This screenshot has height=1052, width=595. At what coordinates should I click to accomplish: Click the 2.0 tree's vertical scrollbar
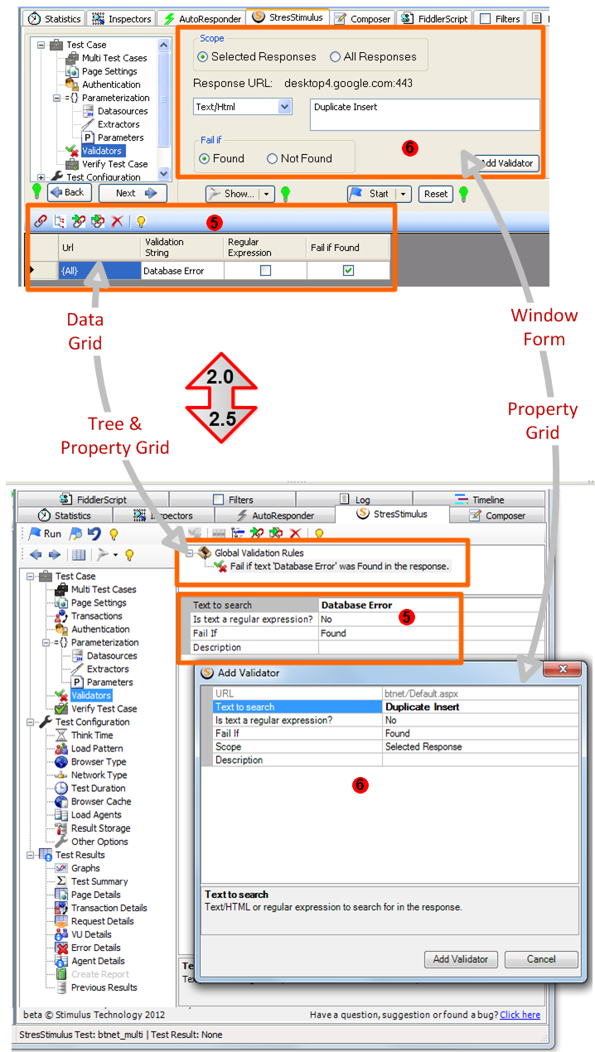tap(164, 108)
